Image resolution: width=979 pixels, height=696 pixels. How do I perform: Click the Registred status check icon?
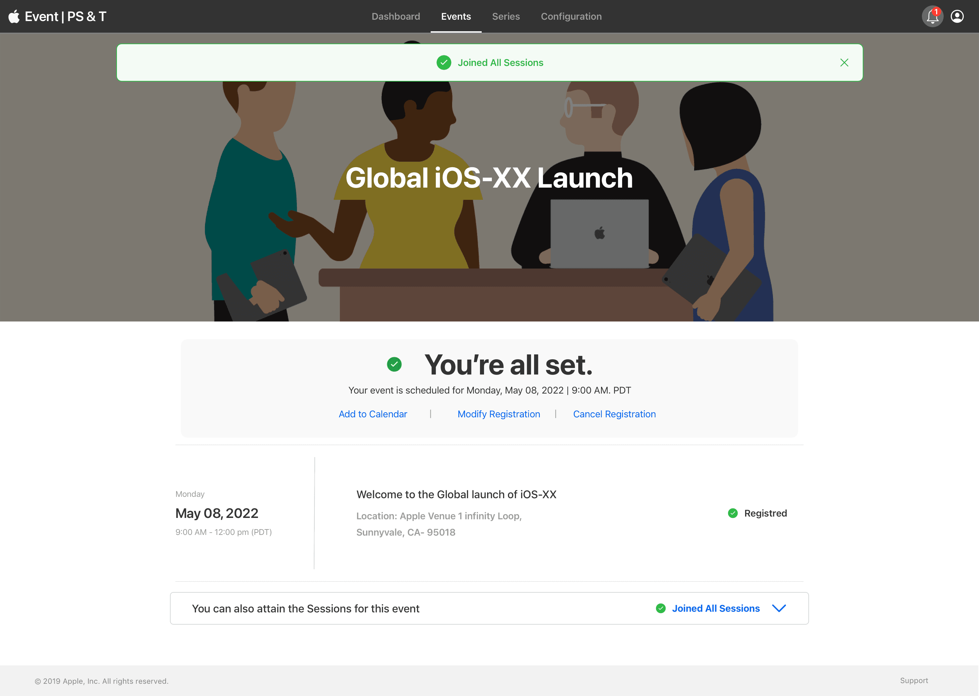(733, 513)
